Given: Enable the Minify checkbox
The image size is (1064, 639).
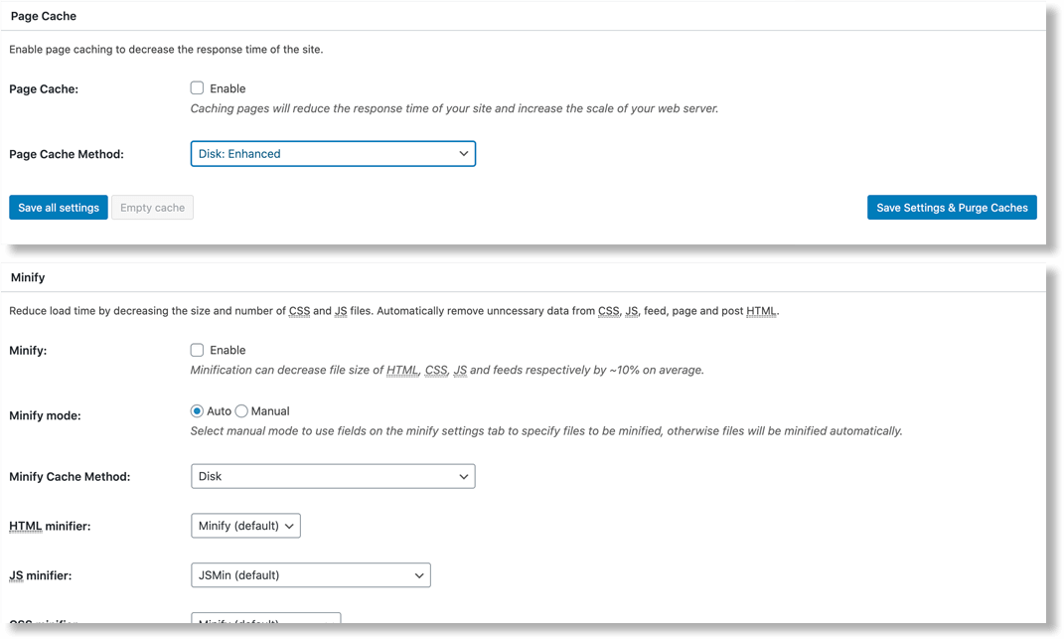Looking at the screenshot, I should [x=197, y=349].
